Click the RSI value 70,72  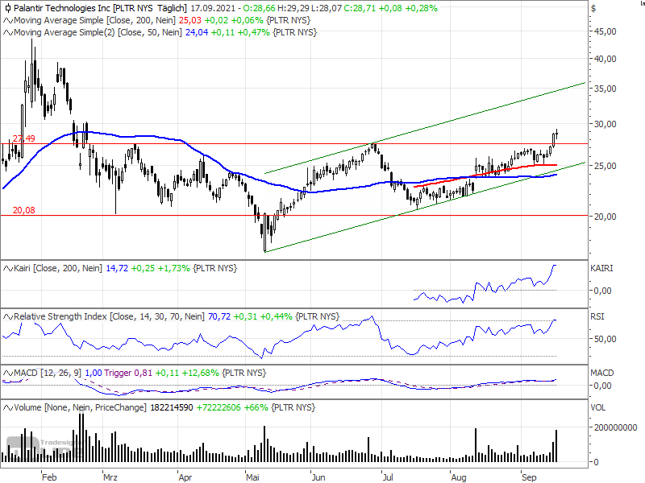pos(219,316)
